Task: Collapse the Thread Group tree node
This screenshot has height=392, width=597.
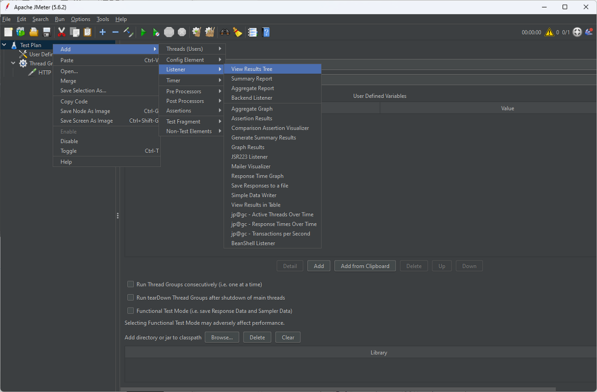Action: tap(14, 63)
